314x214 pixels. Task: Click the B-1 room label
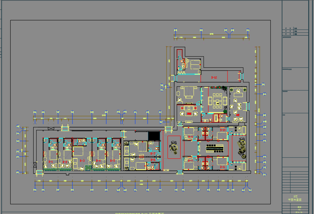pos(51,162)
